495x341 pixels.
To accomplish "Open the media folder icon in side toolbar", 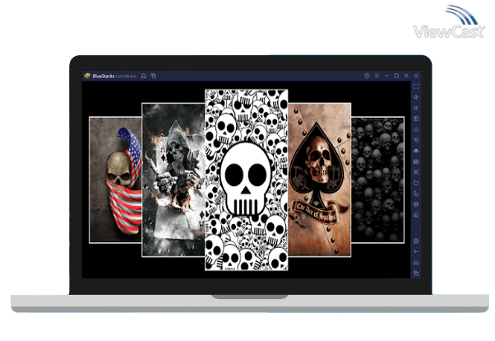I will click(x=416, y=183).
